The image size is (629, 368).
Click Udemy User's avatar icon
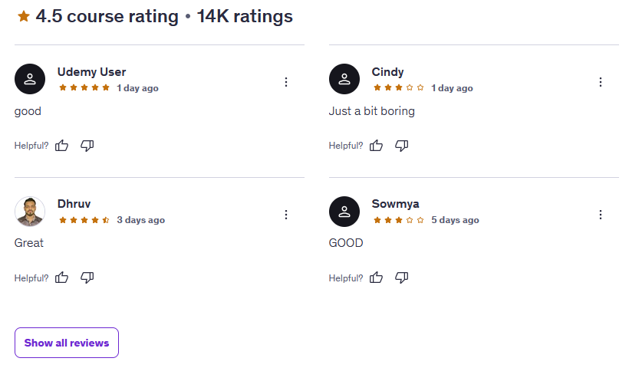tap(30, 79)
